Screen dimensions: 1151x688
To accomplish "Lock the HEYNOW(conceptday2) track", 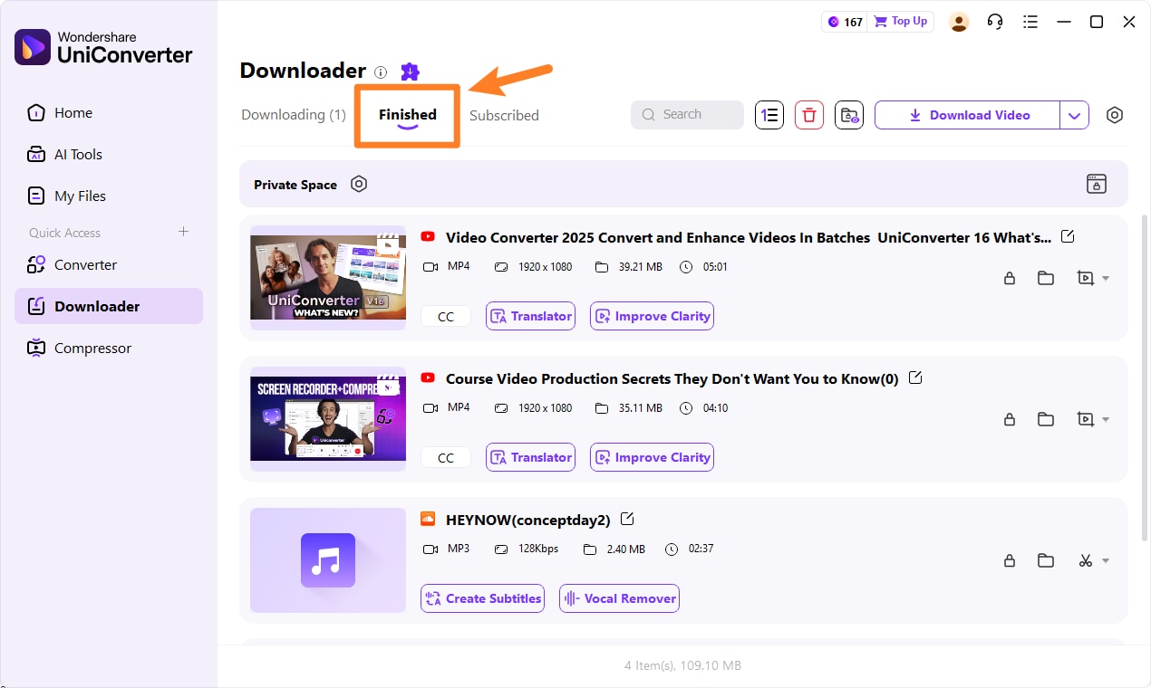I will [1010, 560].
